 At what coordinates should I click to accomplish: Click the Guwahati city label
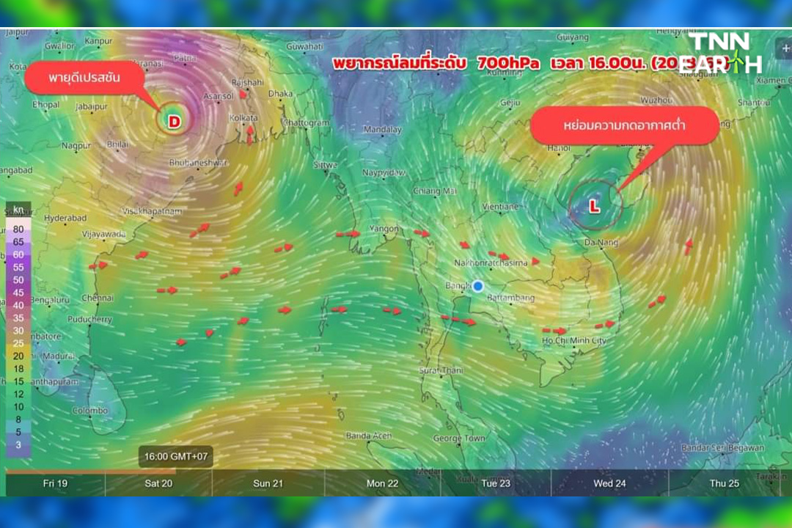tap(304, 46)
